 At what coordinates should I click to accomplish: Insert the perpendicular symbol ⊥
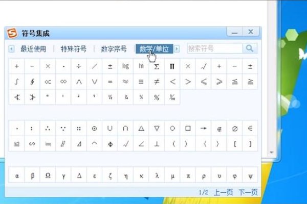click(x=157, y=144)
